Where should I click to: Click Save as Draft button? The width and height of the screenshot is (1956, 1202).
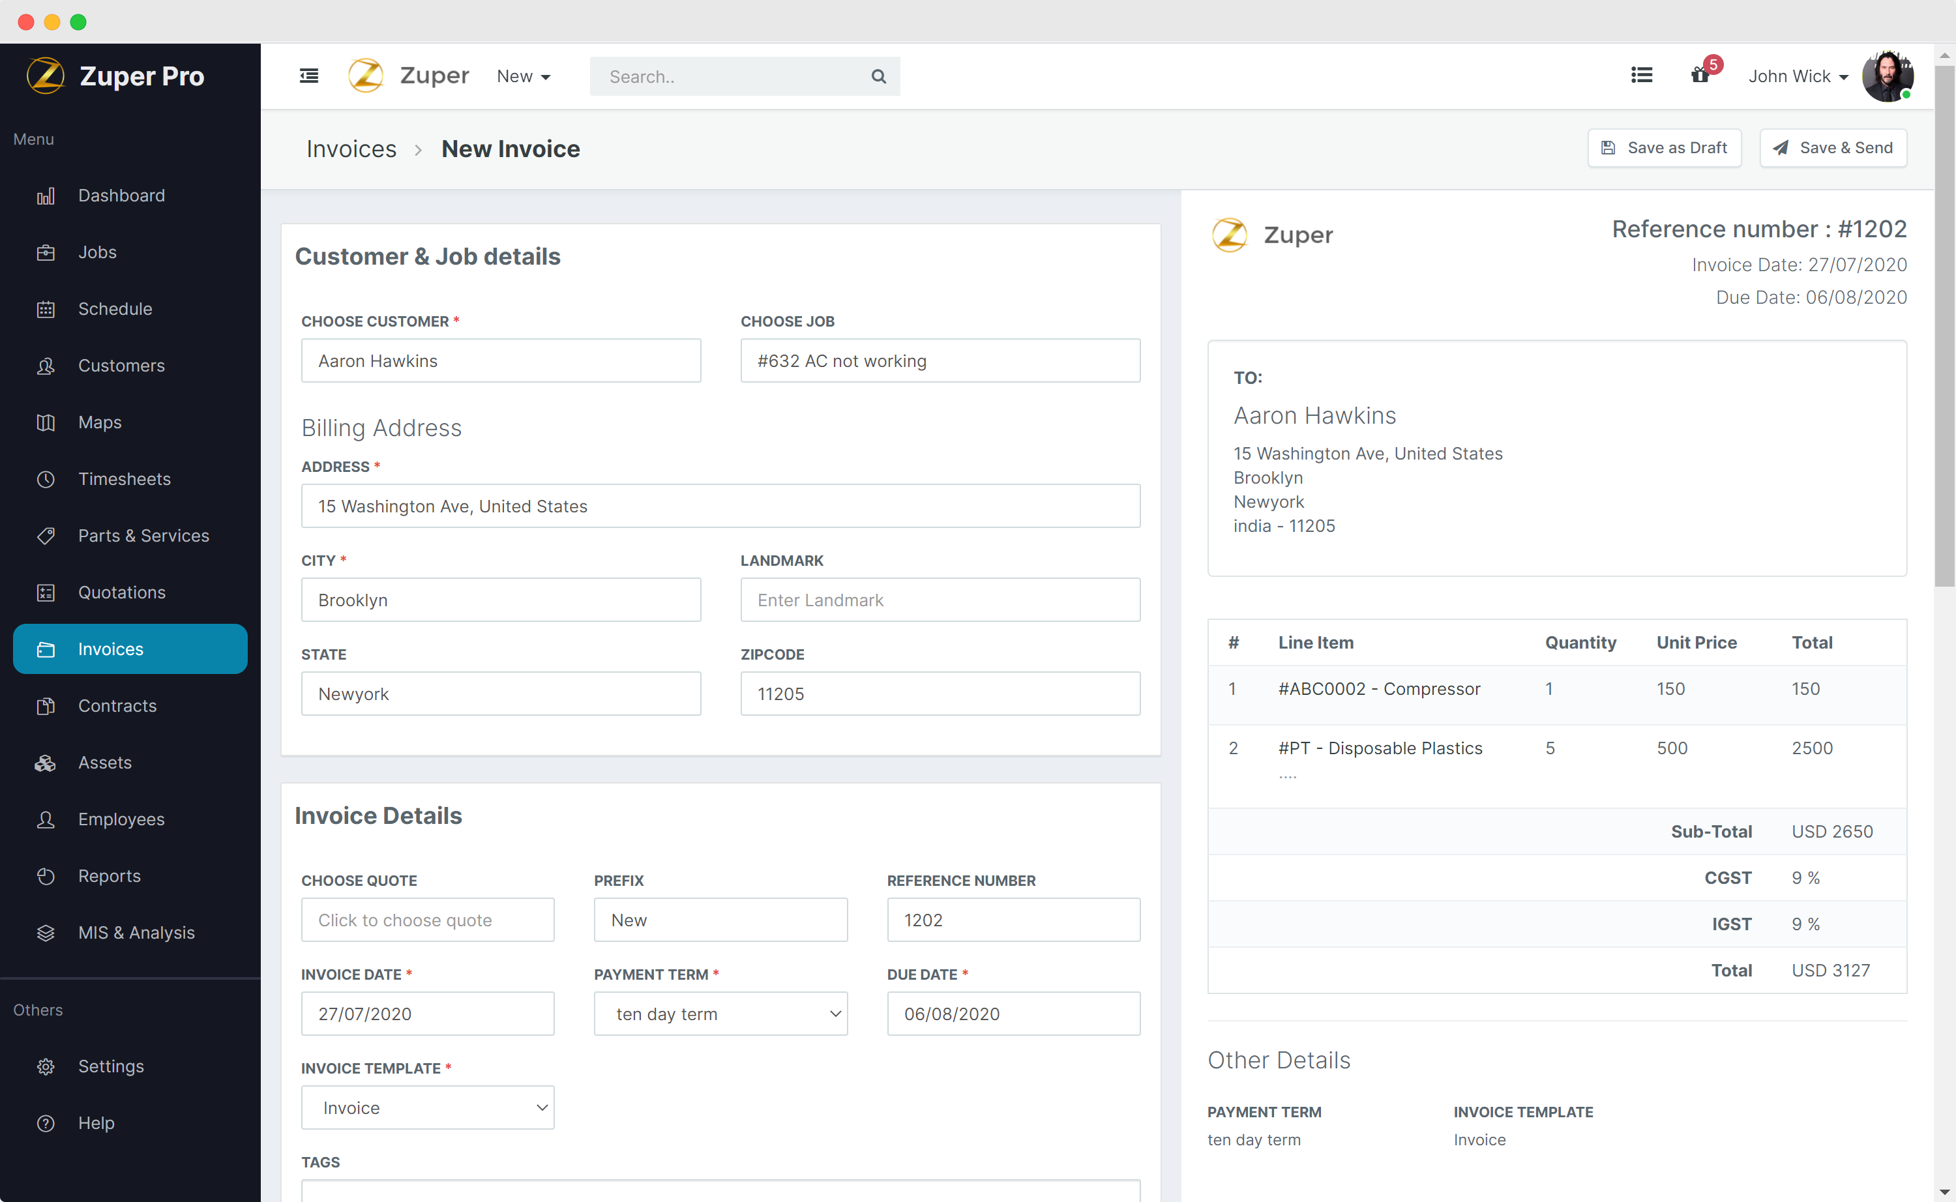click(x=1664, y=148)
